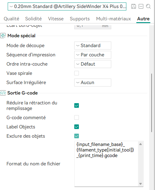Toggle the Exclure des objets checkbox
Image resolution: width=155 pixels, height=190 pixels.
point(76,136)
